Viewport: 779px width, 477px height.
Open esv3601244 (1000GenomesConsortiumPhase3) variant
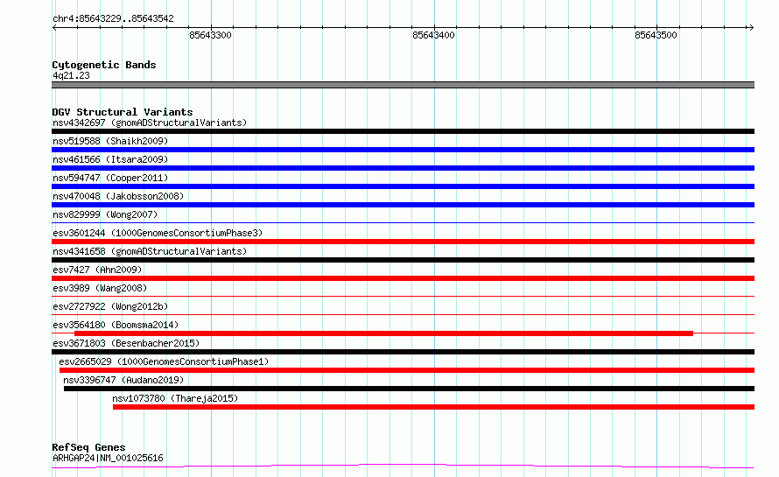click(158, 233)
